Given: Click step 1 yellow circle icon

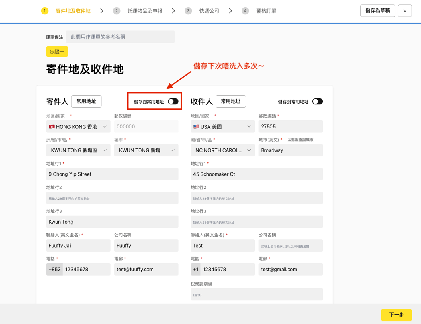Looking at the screenshot, I should coord(45,11).
